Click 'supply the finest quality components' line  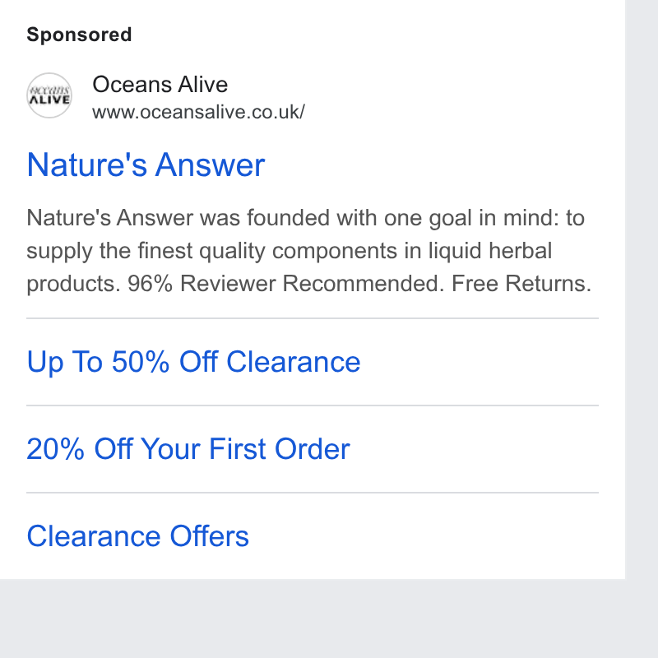click(212, 251)
